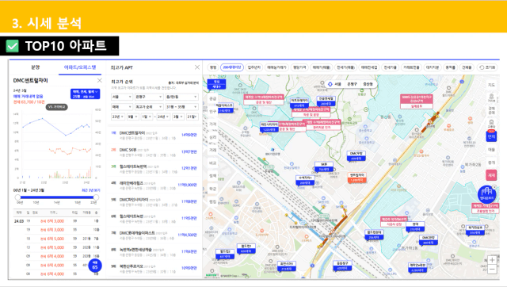Toggle the 전세가율 filter chip
507x287 pixels.
390,67
